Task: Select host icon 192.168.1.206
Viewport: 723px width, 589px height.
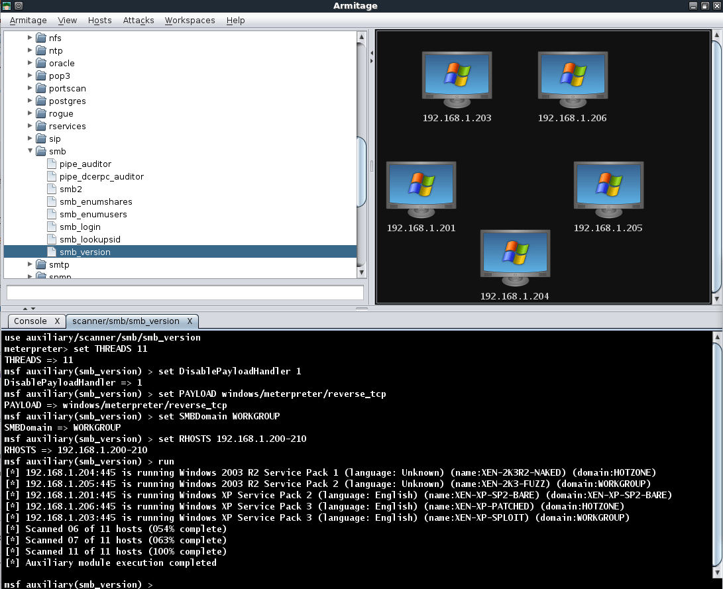Action: [x=572, y=80]
